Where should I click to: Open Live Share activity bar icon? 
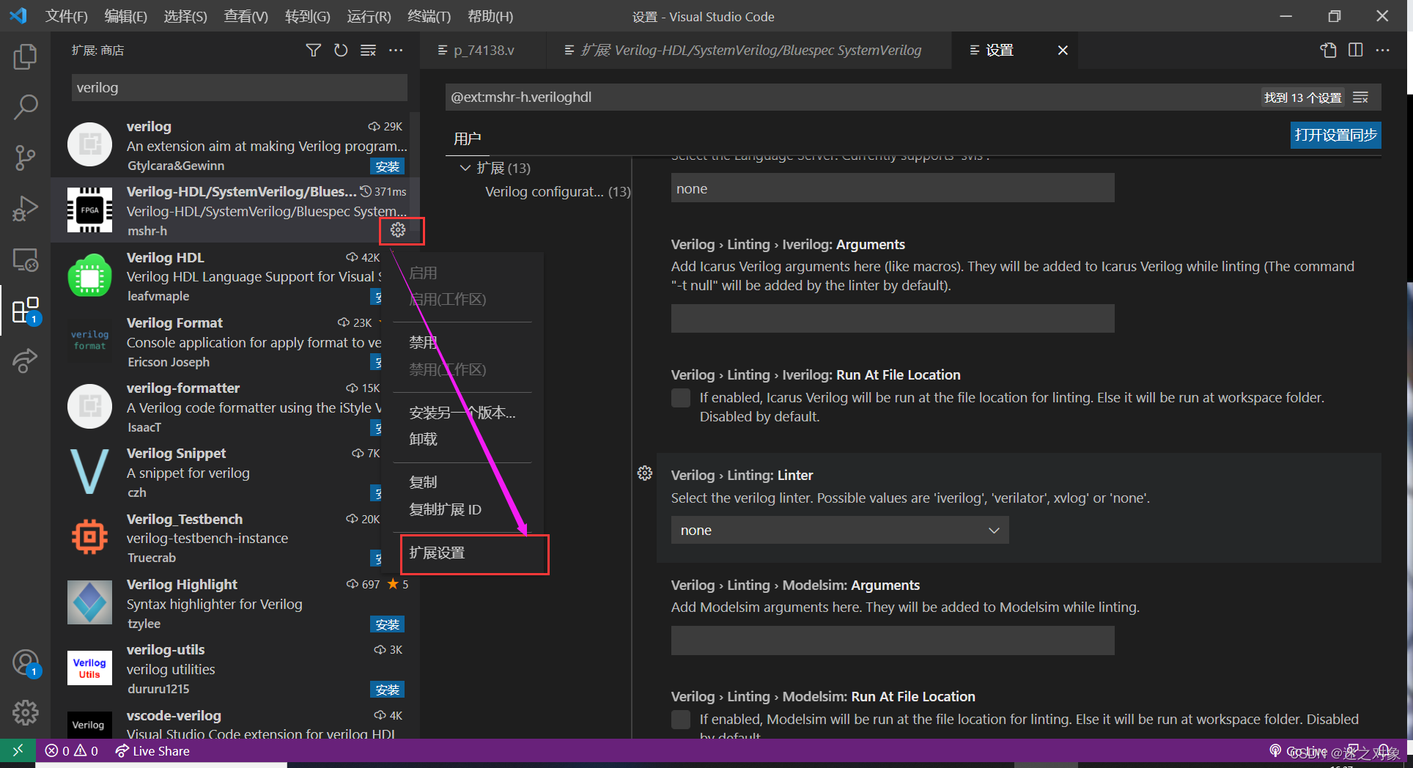click(25, 361)
